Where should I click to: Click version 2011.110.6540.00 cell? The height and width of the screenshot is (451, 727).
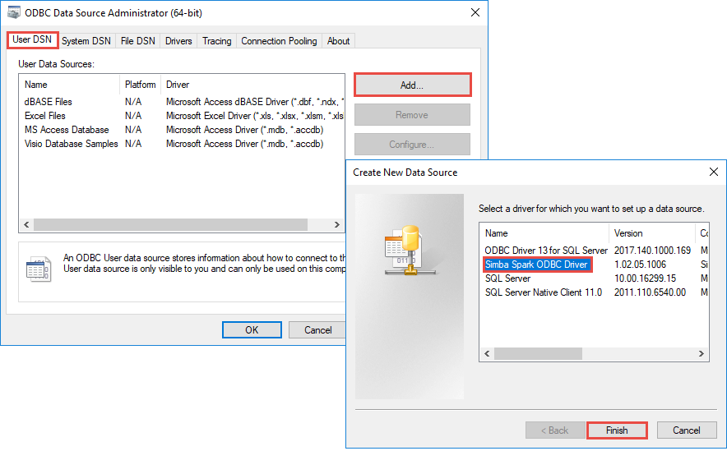650,292
